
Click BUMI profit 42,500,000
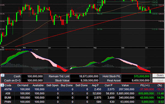[x=147, y=98]
